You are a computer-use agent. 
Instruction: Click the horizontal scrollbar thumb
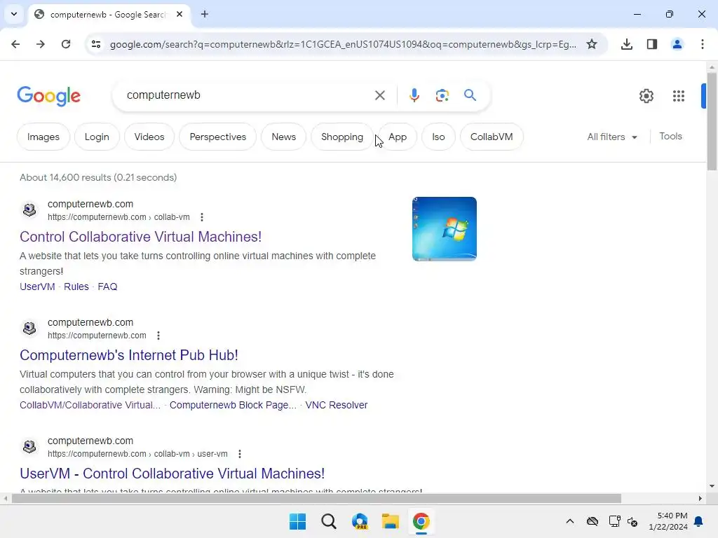pos(316,498)
